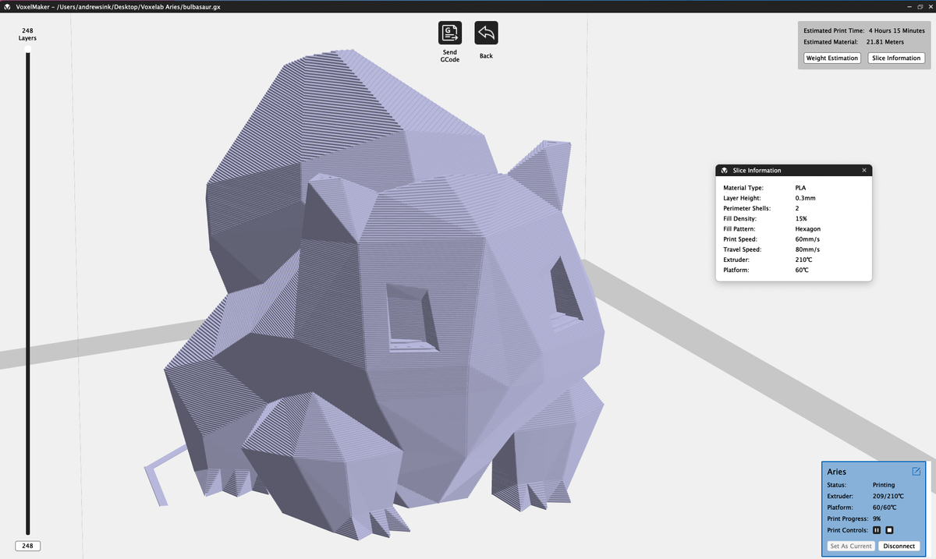Click the Fill Density 15% value
This screenshot has height=559, width=936.
pyautogui.click(x=801, y=218)
